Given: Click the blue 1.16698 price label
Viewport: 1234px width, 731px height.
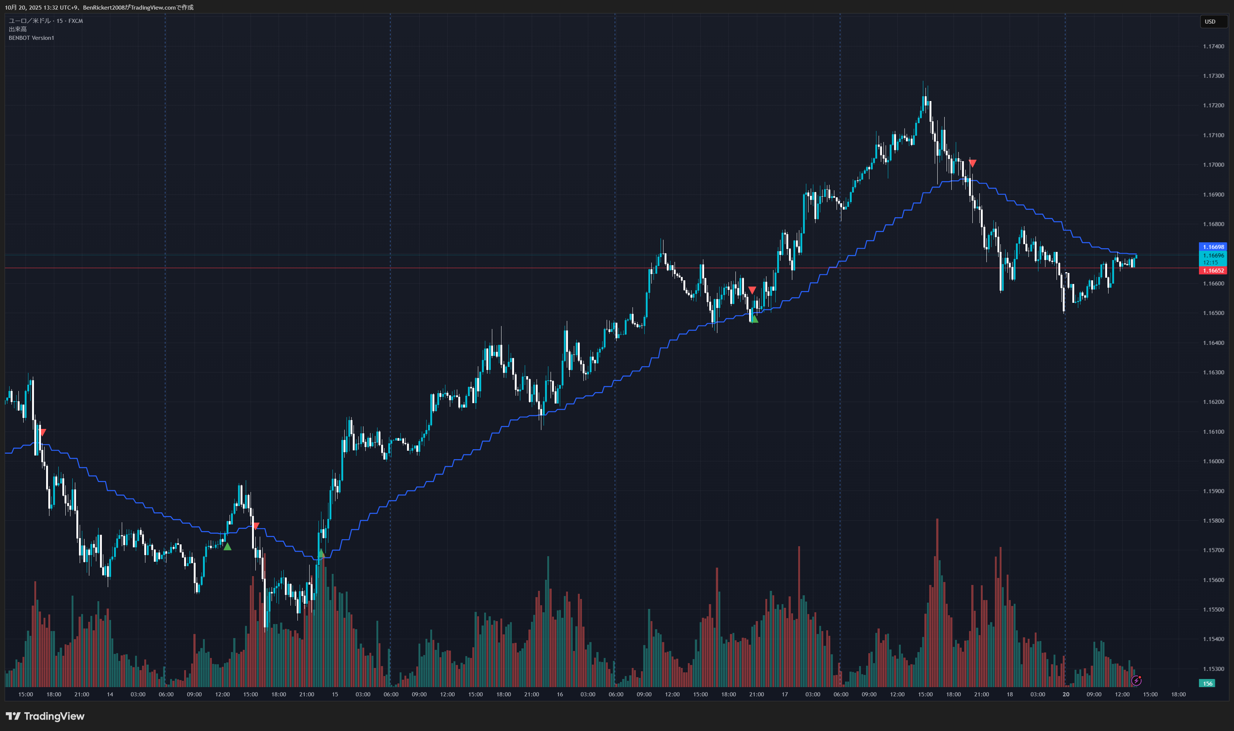Looking at the screenshot, I should (1213, 247).
